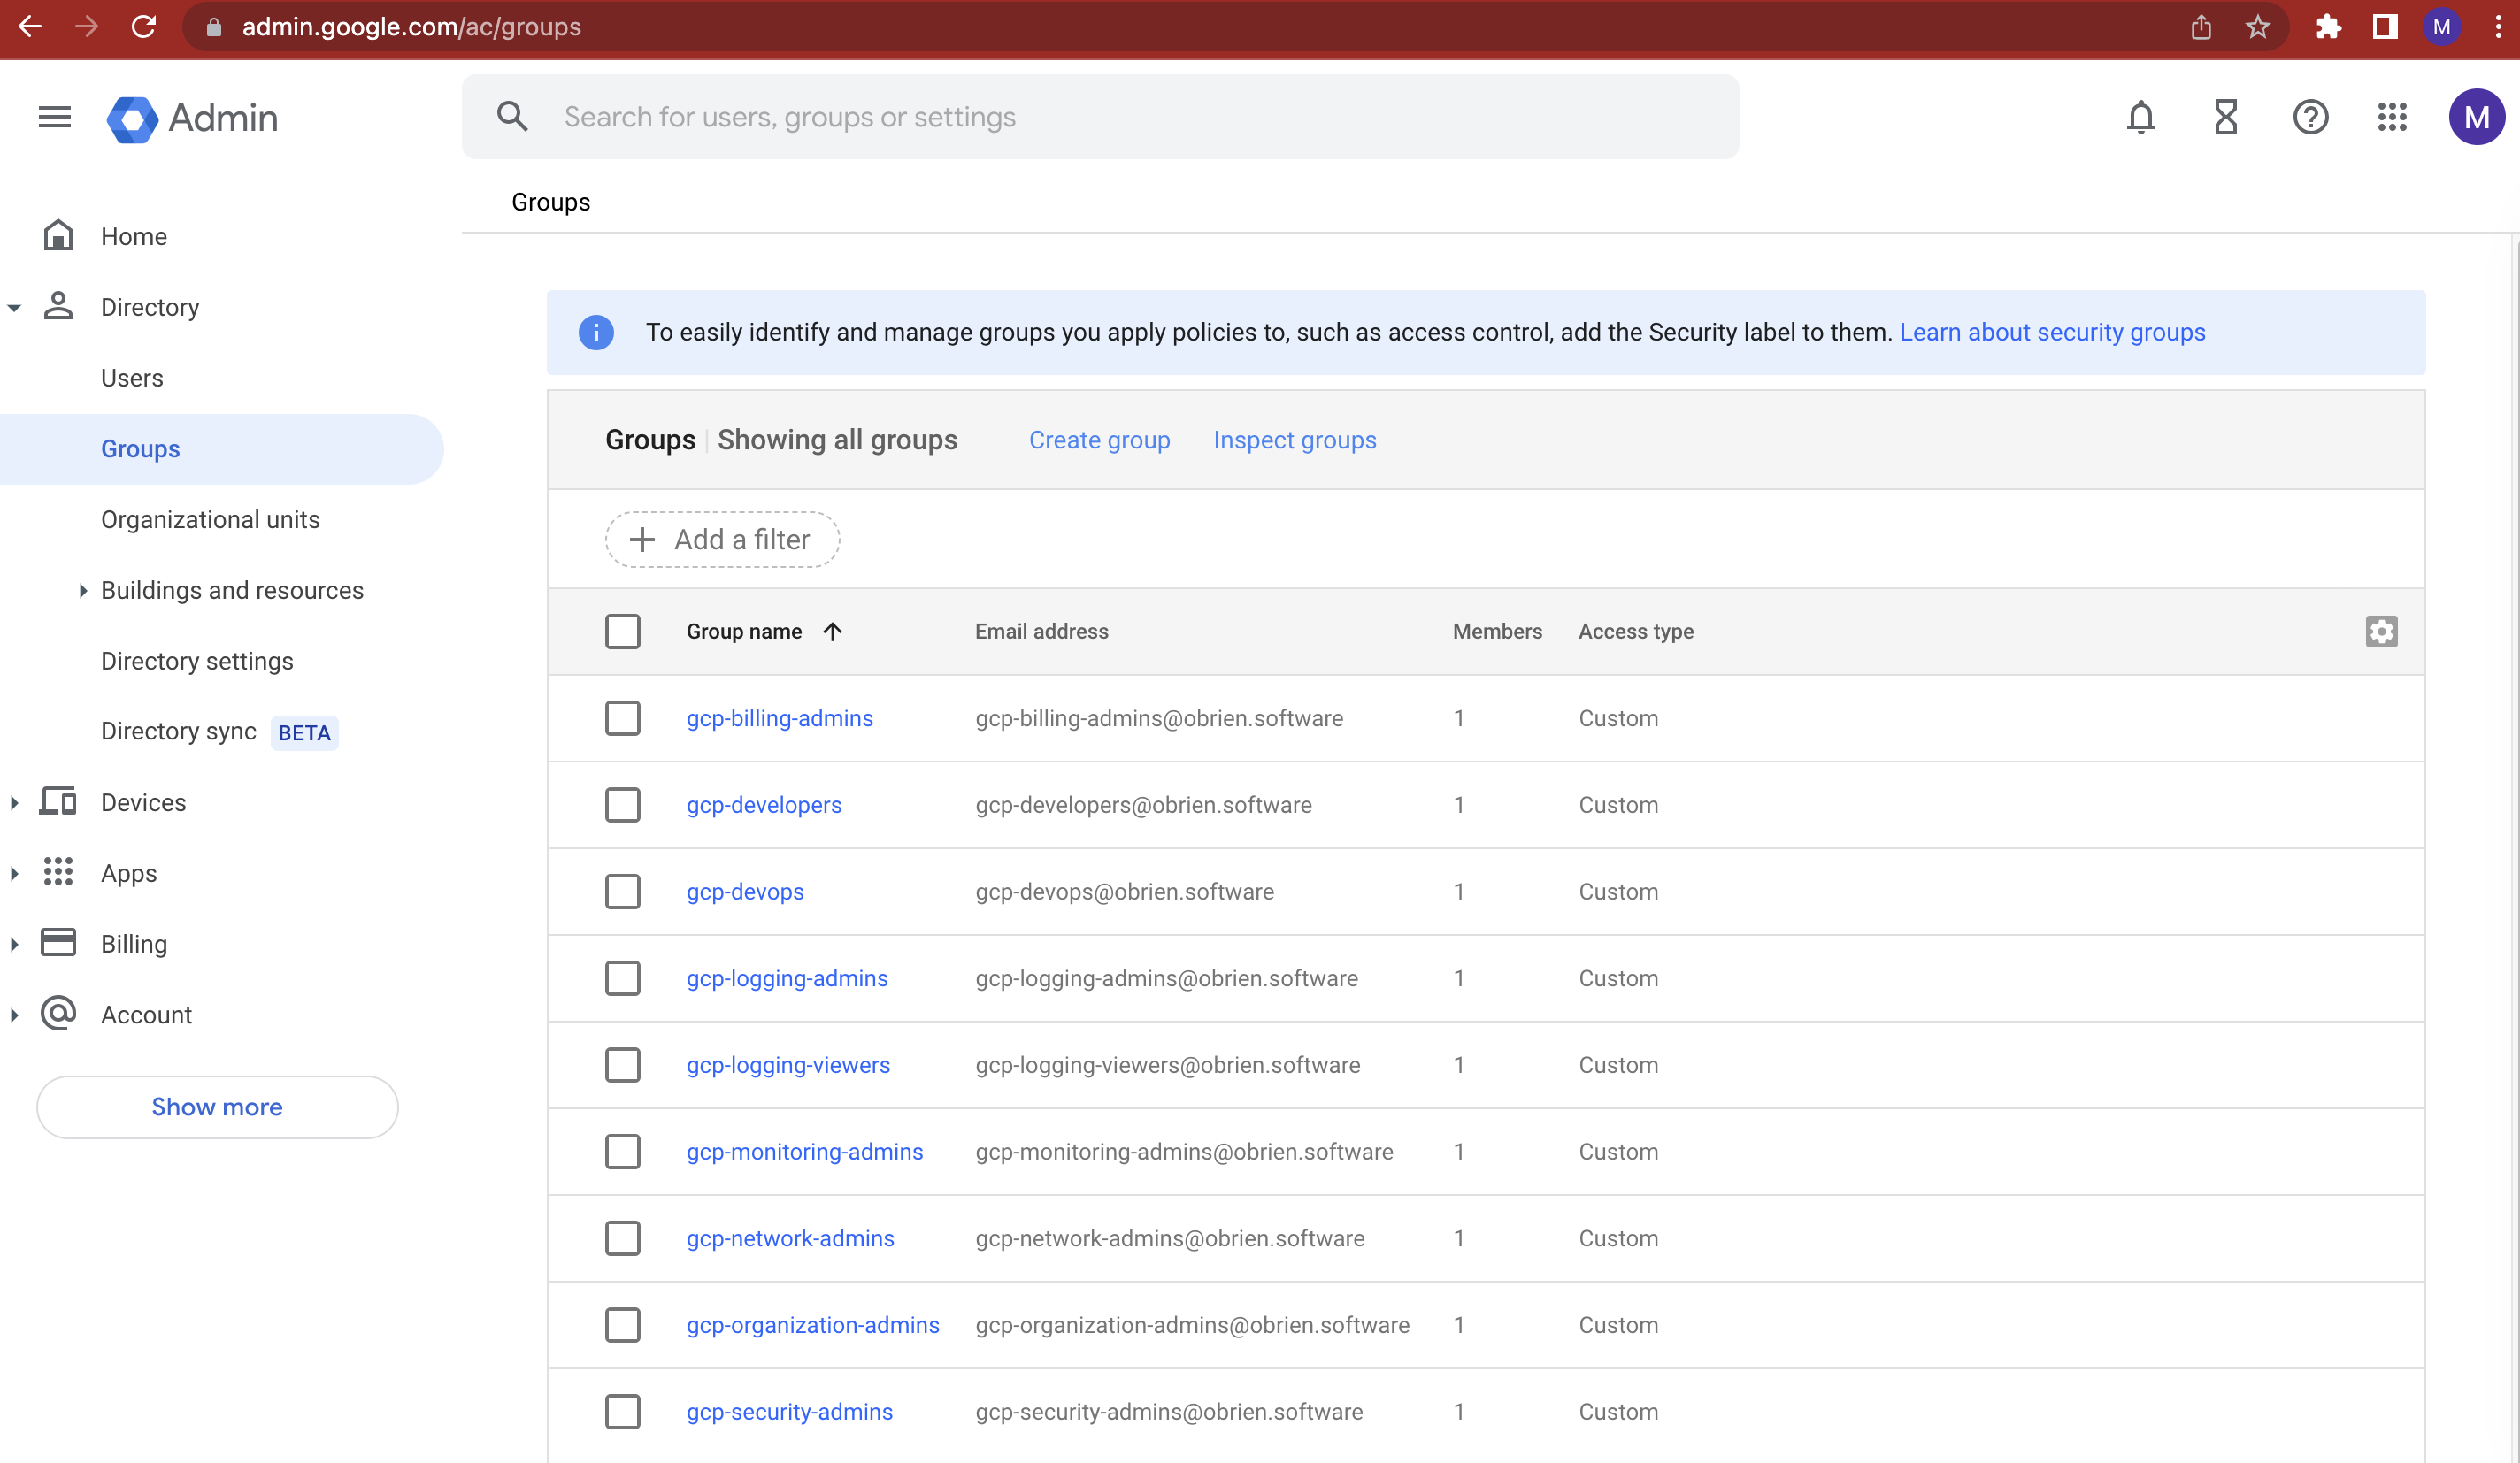Open the account avatar menu
The image size is (2520, 1463).
coord(2477,117)
